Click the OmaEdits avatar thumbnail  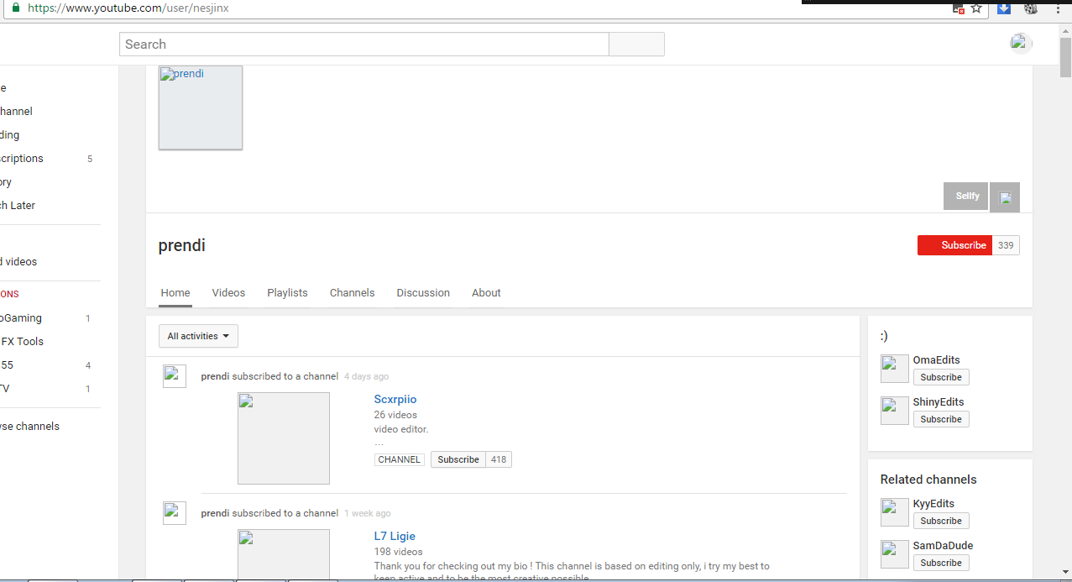(895, 369)
